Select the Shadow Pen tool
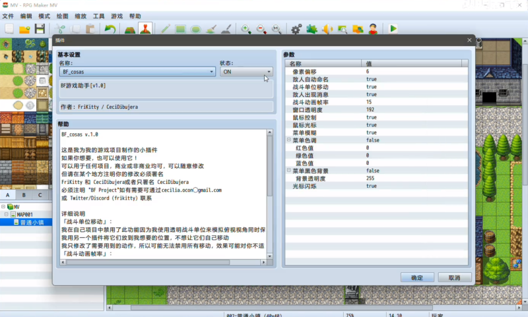Viewport: 528px width, 317px height. 226,29
